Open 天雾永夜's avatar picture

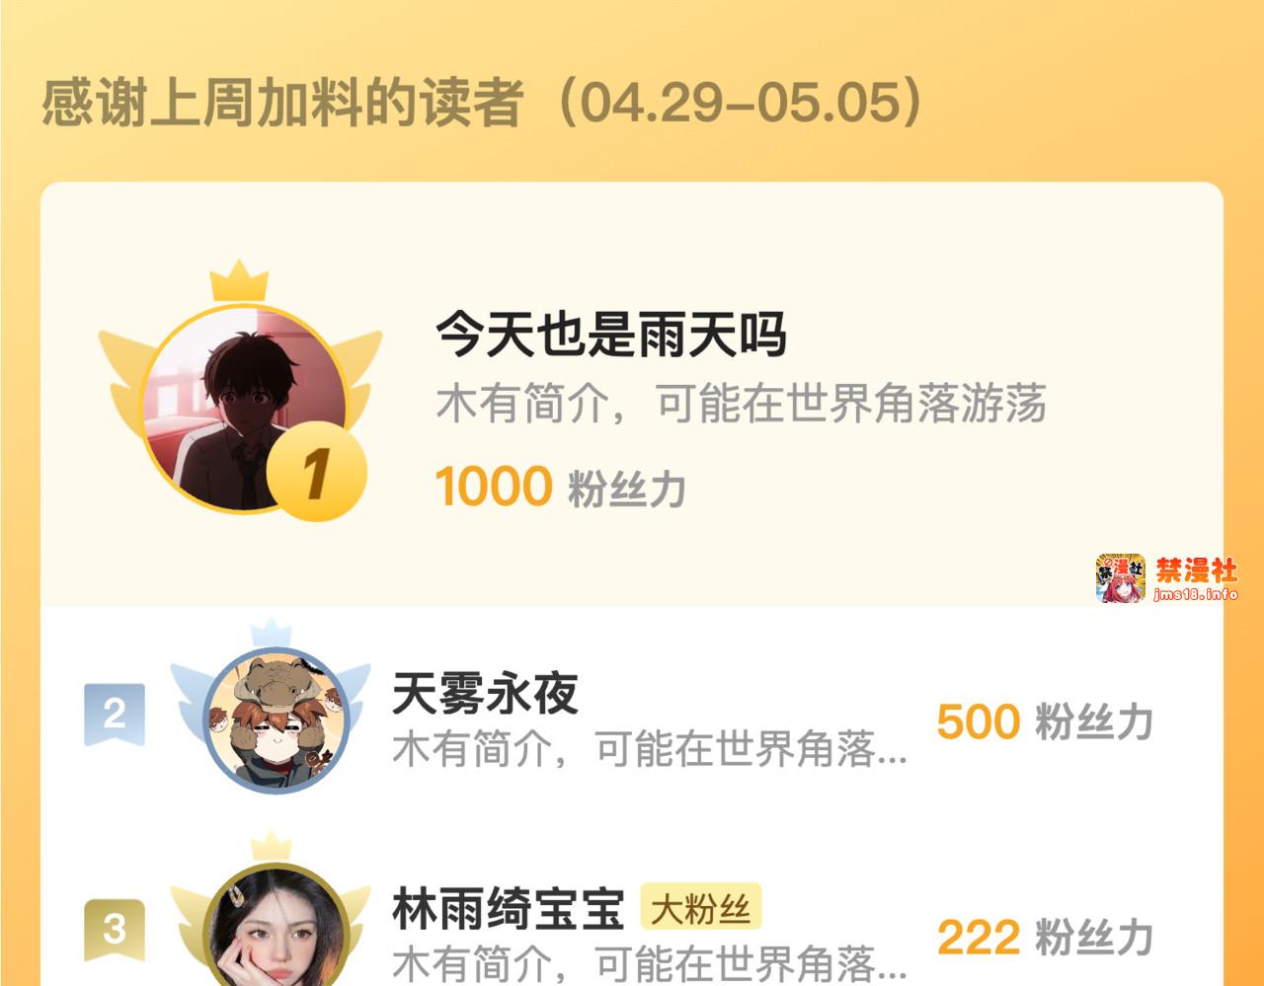point(276,721)
